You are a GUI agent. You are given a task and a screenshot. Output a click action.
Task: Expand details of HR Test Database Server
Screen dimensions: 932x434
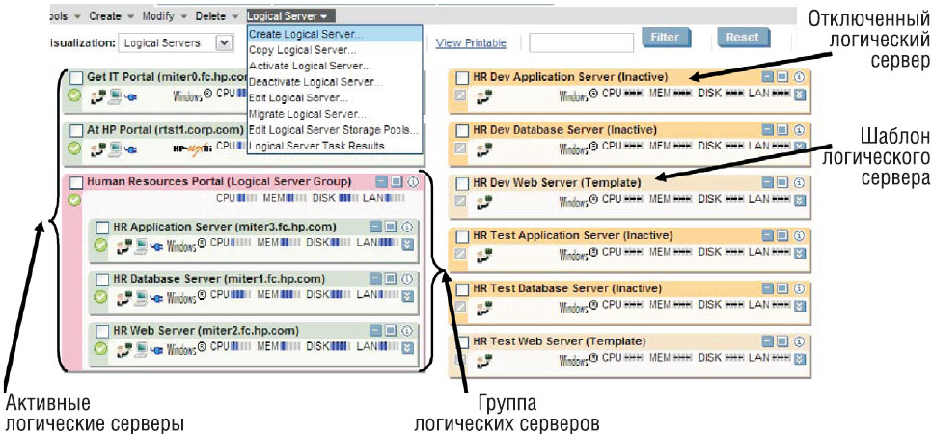point(799,307)
